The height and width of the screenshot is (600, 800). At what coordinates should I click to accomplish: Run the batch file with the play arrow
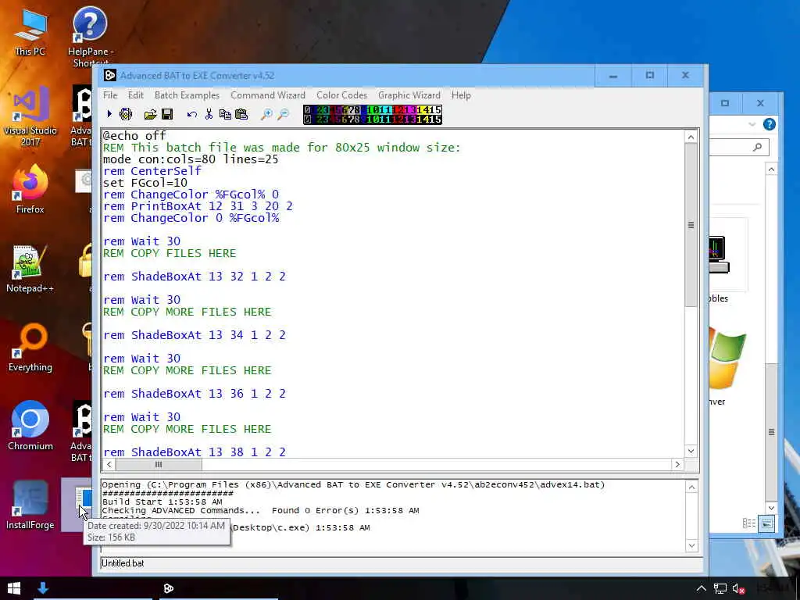click(109, 114)
